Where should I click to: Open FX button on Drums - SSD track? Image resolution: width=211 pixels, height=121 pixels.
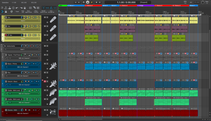pyautogui.click(x=34, y=110)
